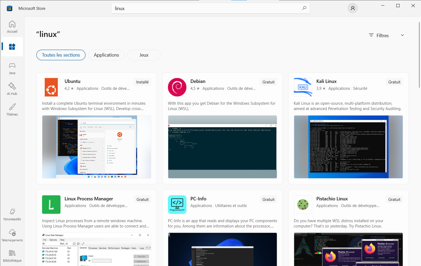Open the Jeux sidebar section

point(12,68)
